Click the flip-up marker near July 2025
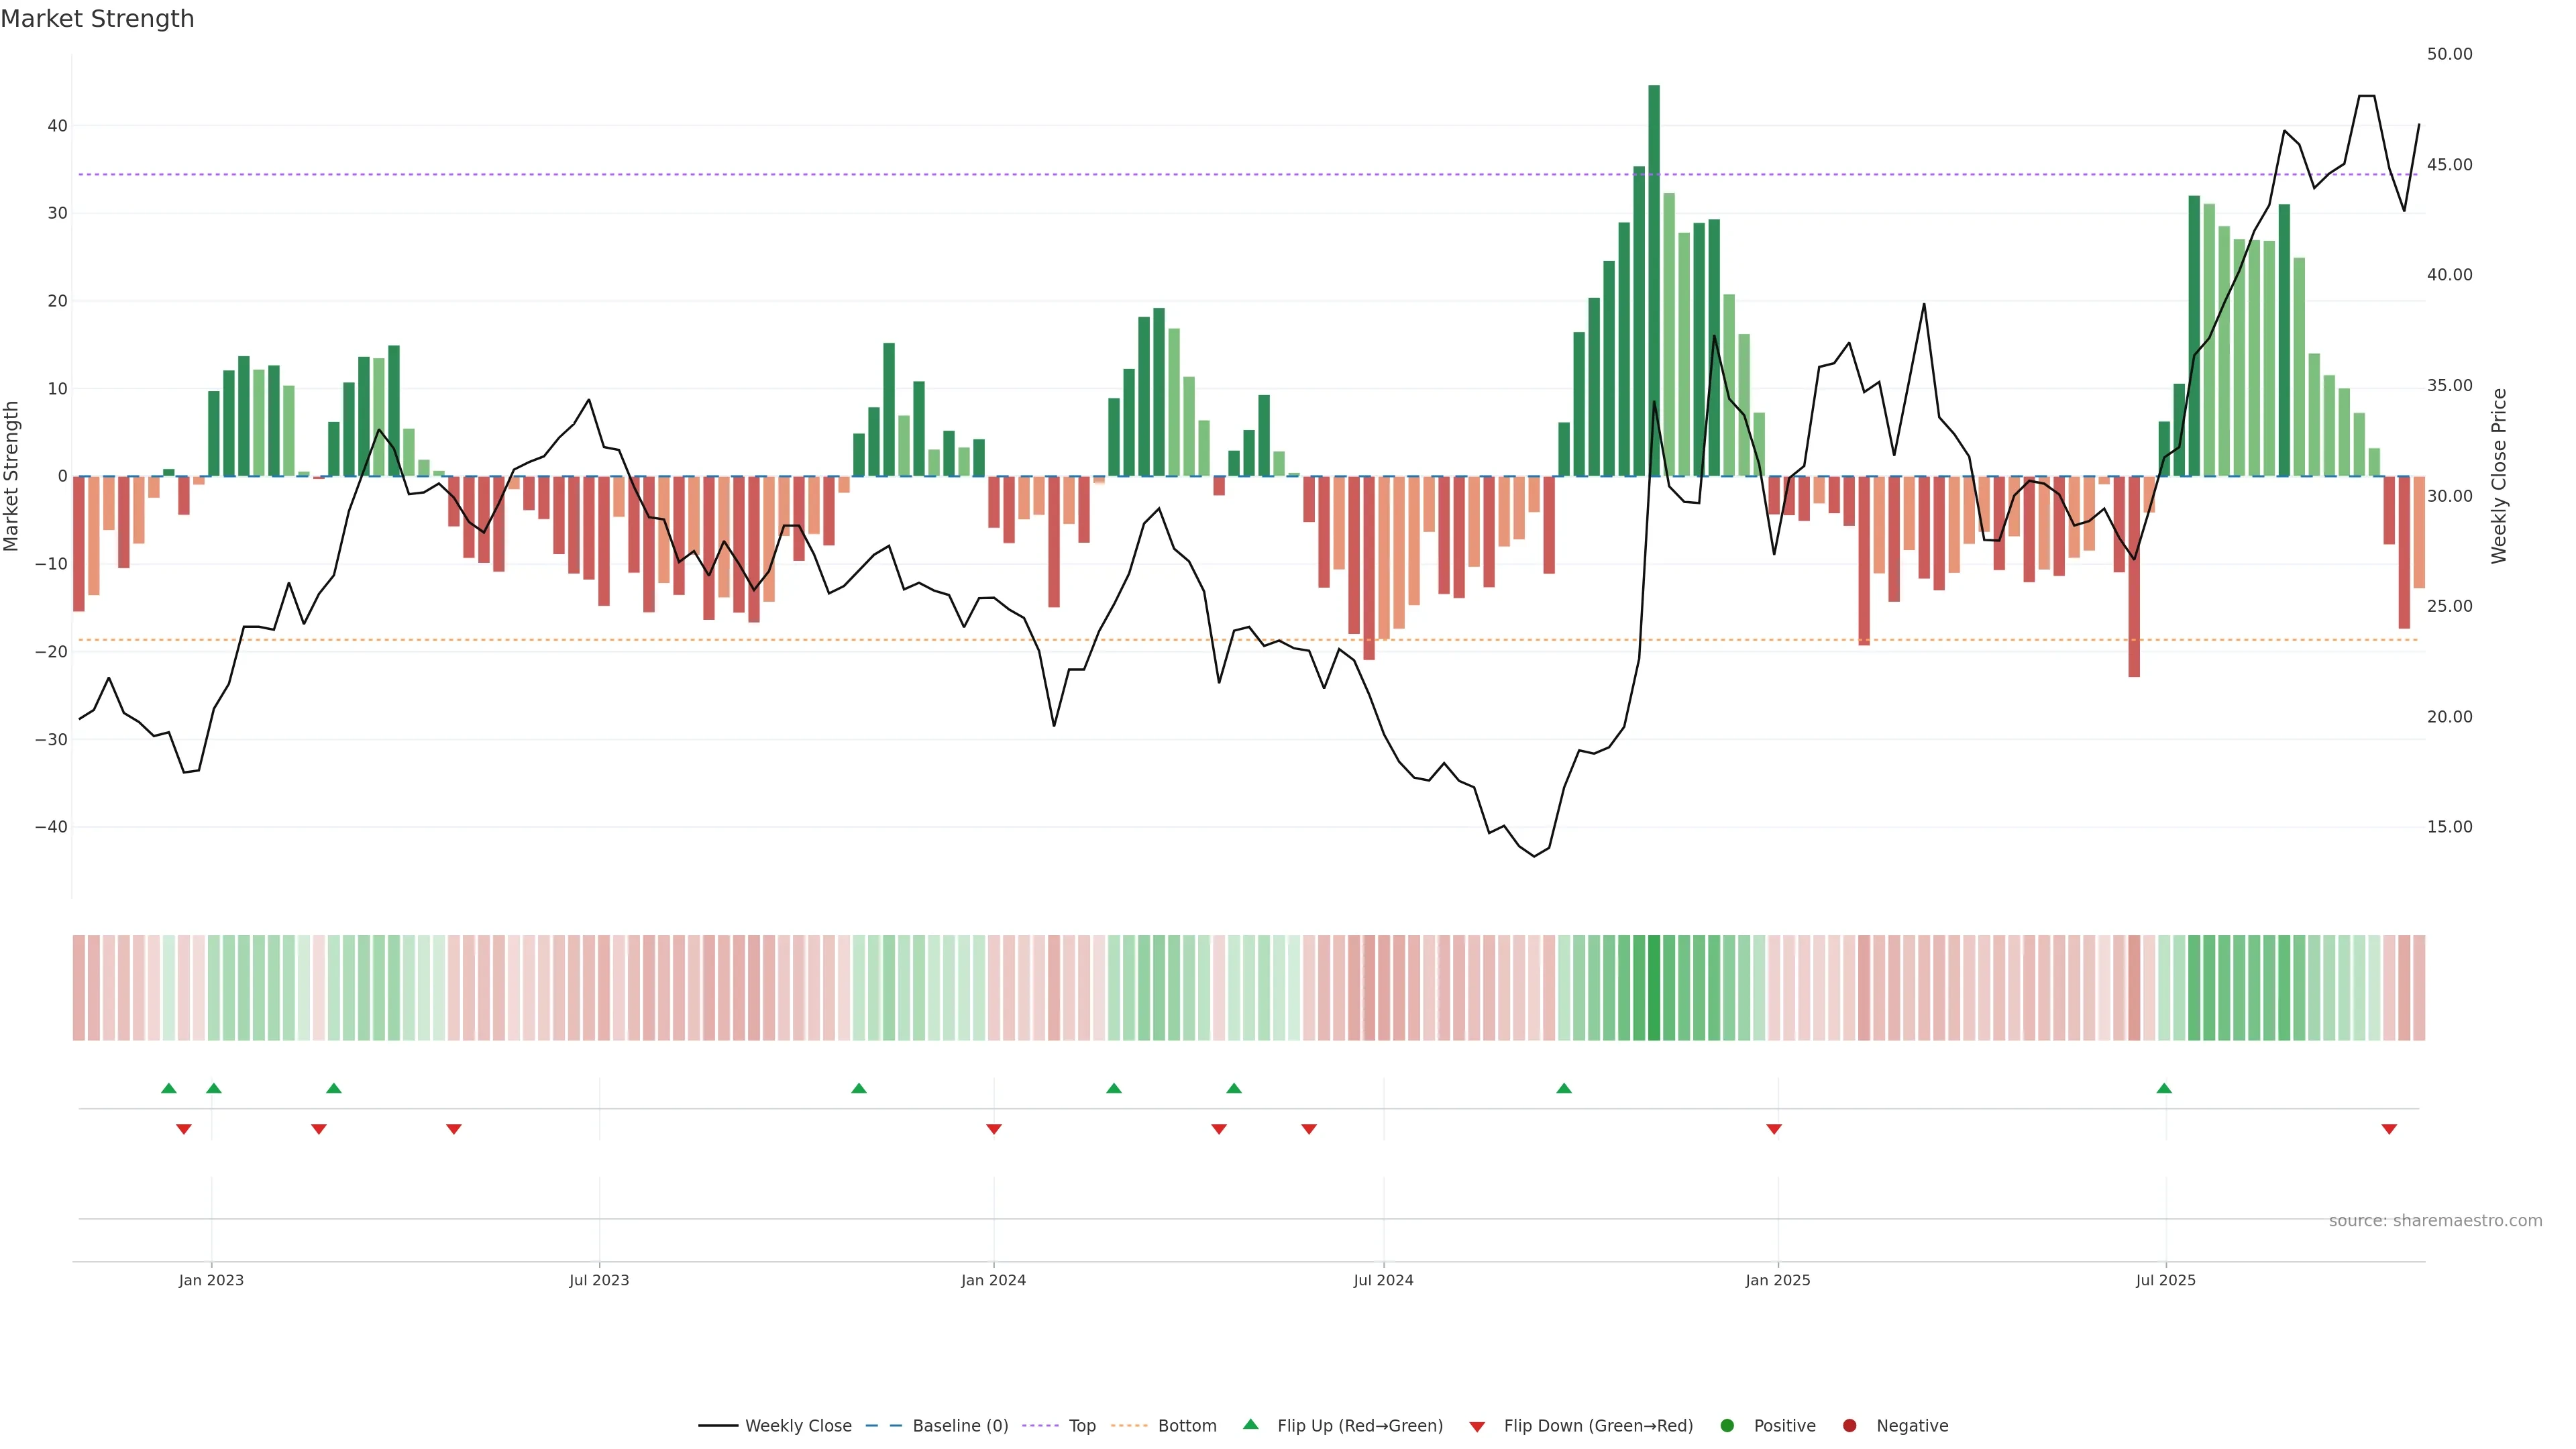This screenshot has width=2576, height=1449. [x=2164, y=1088]
